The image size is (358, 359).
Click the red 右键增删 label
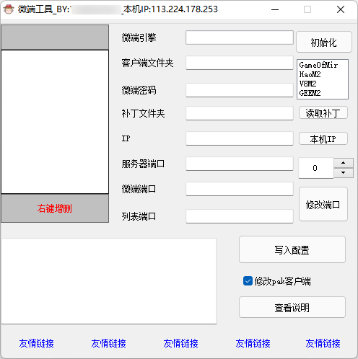point(55,208)
